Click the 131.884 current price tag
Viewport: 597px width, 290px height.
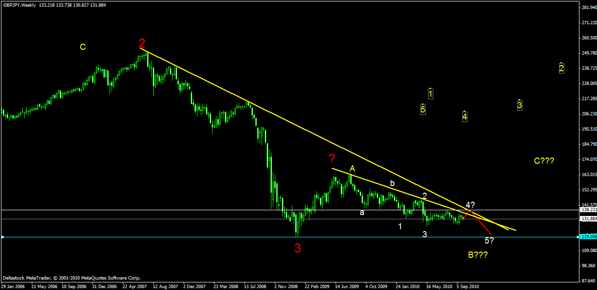tap(588, 219)
